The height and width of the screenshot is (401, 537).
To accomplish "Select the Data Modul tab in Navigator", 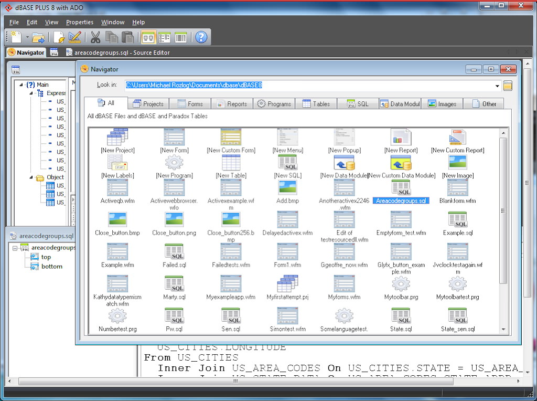I will point(400,103).
